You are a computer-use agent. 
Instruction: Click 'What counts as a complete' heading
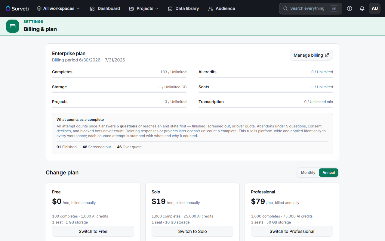point(80,120)
